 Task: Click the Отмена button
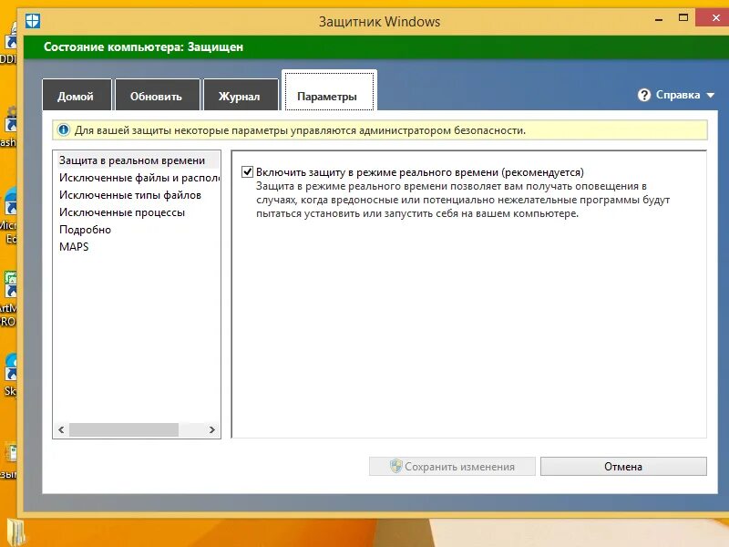(623, 466)
